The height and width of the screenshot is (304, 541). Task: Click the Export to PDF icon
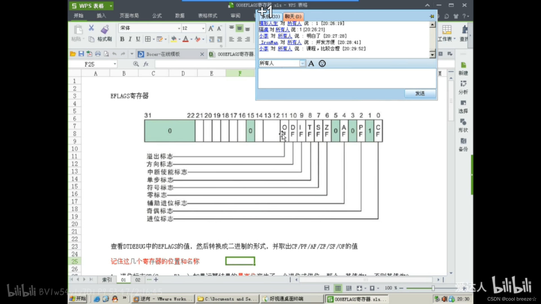89,54
